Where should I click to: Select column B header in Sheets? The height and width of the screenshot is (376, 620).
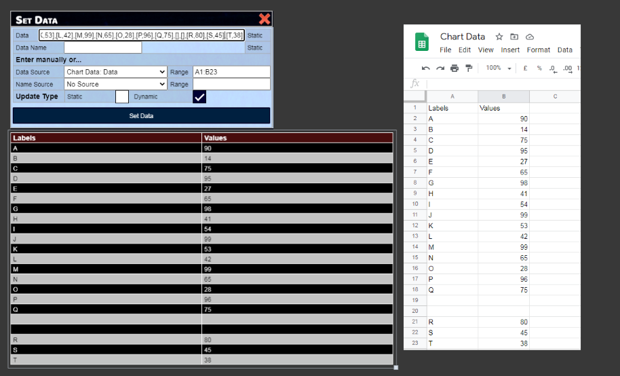(504, 96)
